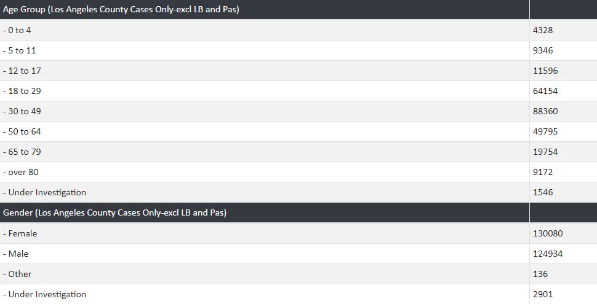Select the '0 to 4' age row

pos(17,30)
